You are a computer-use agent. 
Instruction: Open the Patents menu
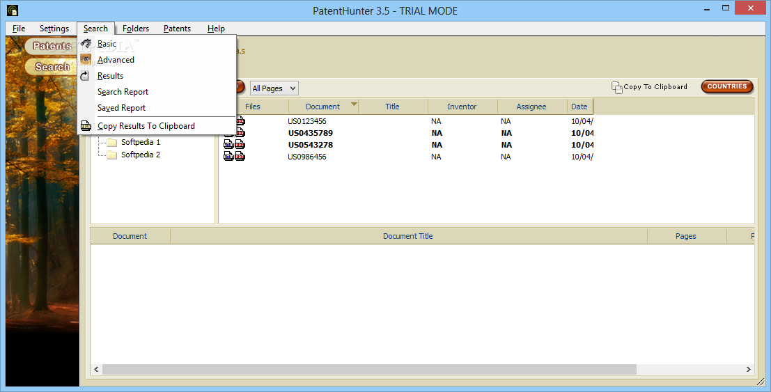[177, 29]
